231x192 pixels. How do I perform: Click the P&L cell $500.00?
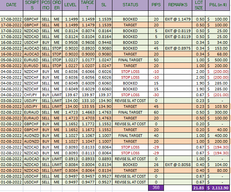pyautogui.click(x=217, y=60)
